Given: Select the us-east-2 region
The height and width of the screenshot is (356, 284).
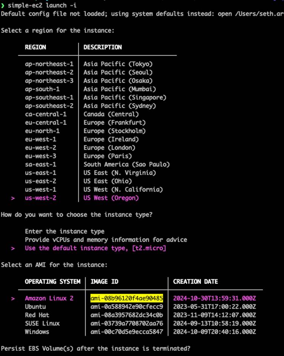Looking at the screenshot, I should (41, 182).
